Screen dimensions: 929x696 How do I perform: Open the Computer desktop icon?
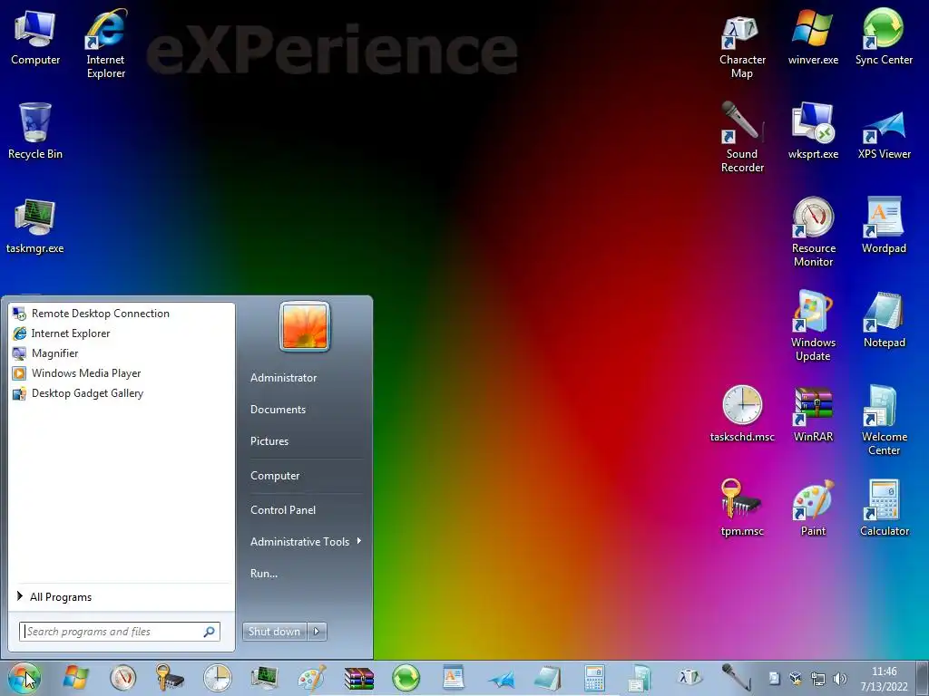tap(35, 38)
